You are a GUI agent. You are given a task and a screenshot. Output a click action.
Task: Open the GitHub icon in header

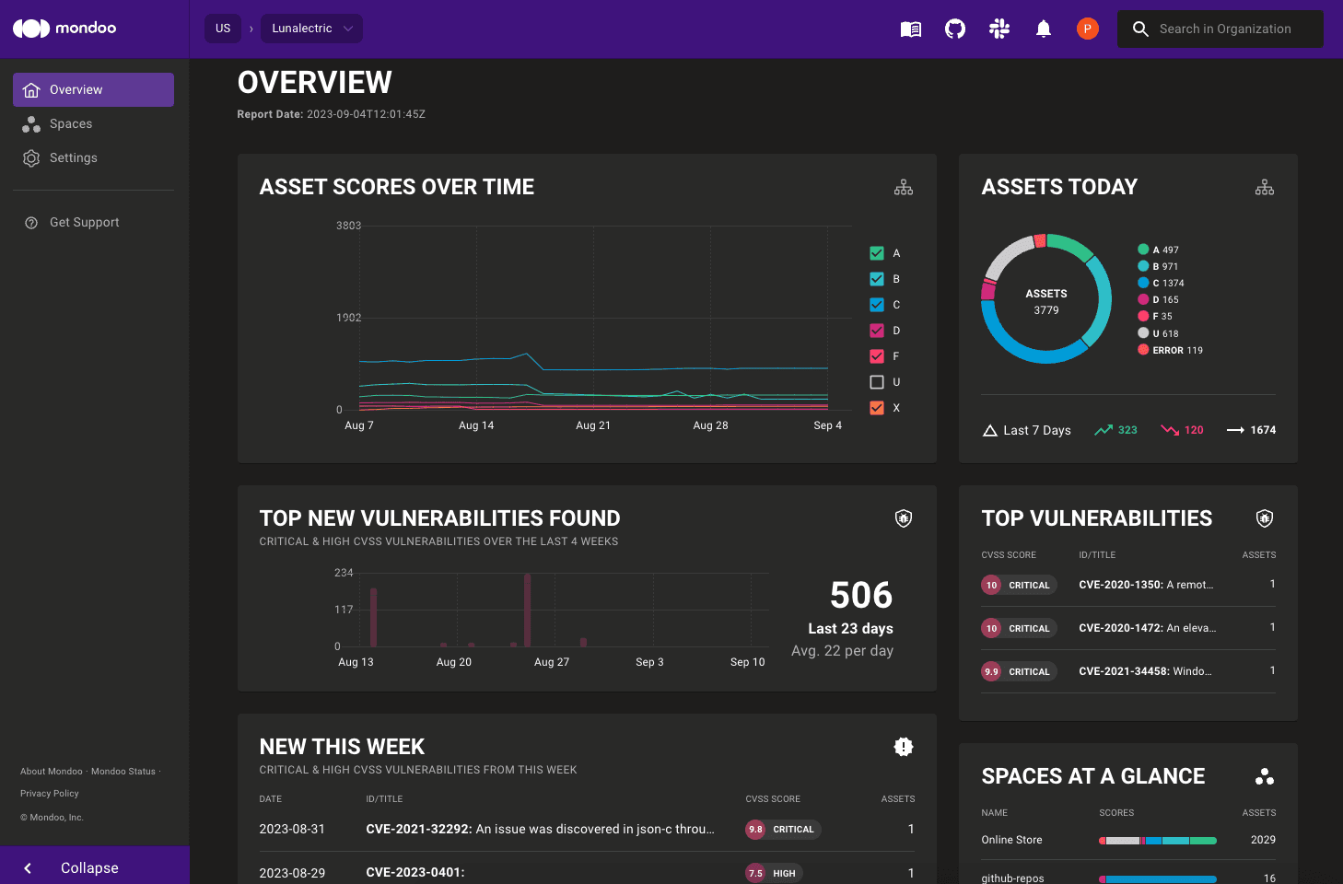[x=955, y=29]
